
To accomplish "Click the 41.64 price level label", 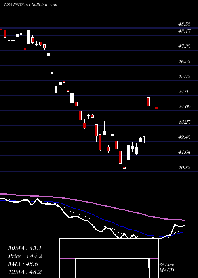I will tap(184, 152).
